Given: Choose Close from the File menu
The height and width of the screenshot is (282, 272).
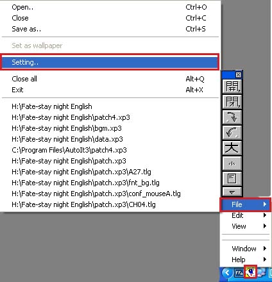Looking at the screenshot, I should coord(110,18).
